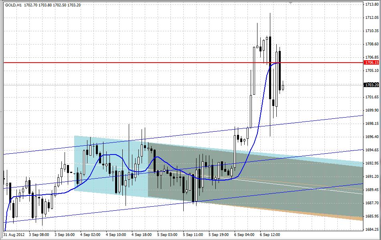Image resolution: width=381 pixels, height=240 pixels.
Task: Click the 1691.20 price axis label
Action: click(372, 176)
